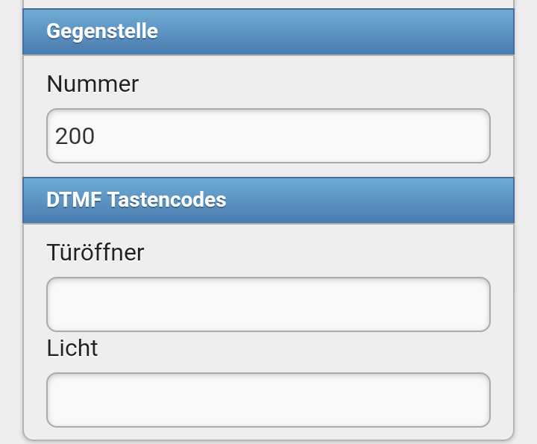The image size is (537, 444).
Task: Click the value 200 in the Gegenstelle number box
Action: click(75, 136)
